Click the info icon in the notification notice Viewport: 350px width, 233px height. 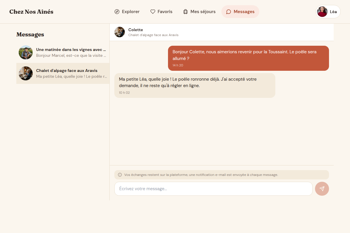(120, 175)
